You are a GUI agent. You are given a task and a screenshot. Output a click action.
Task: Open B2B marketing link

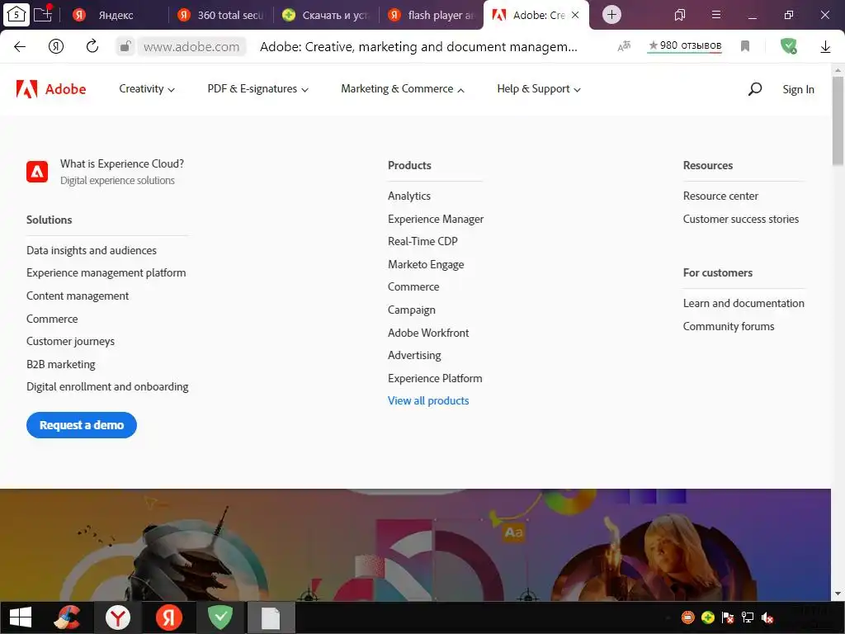click(61, 364)
